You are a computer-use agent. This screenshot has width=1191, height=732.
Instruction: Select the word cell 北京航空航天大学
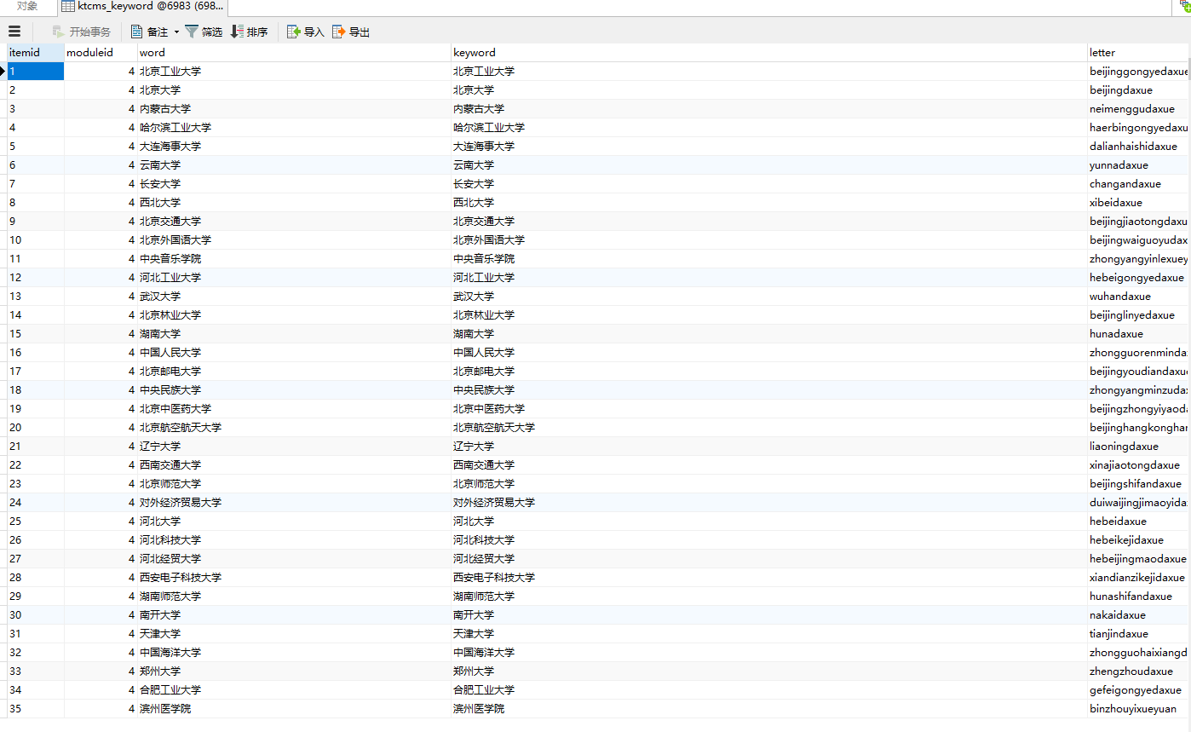[x=294, y=428]
